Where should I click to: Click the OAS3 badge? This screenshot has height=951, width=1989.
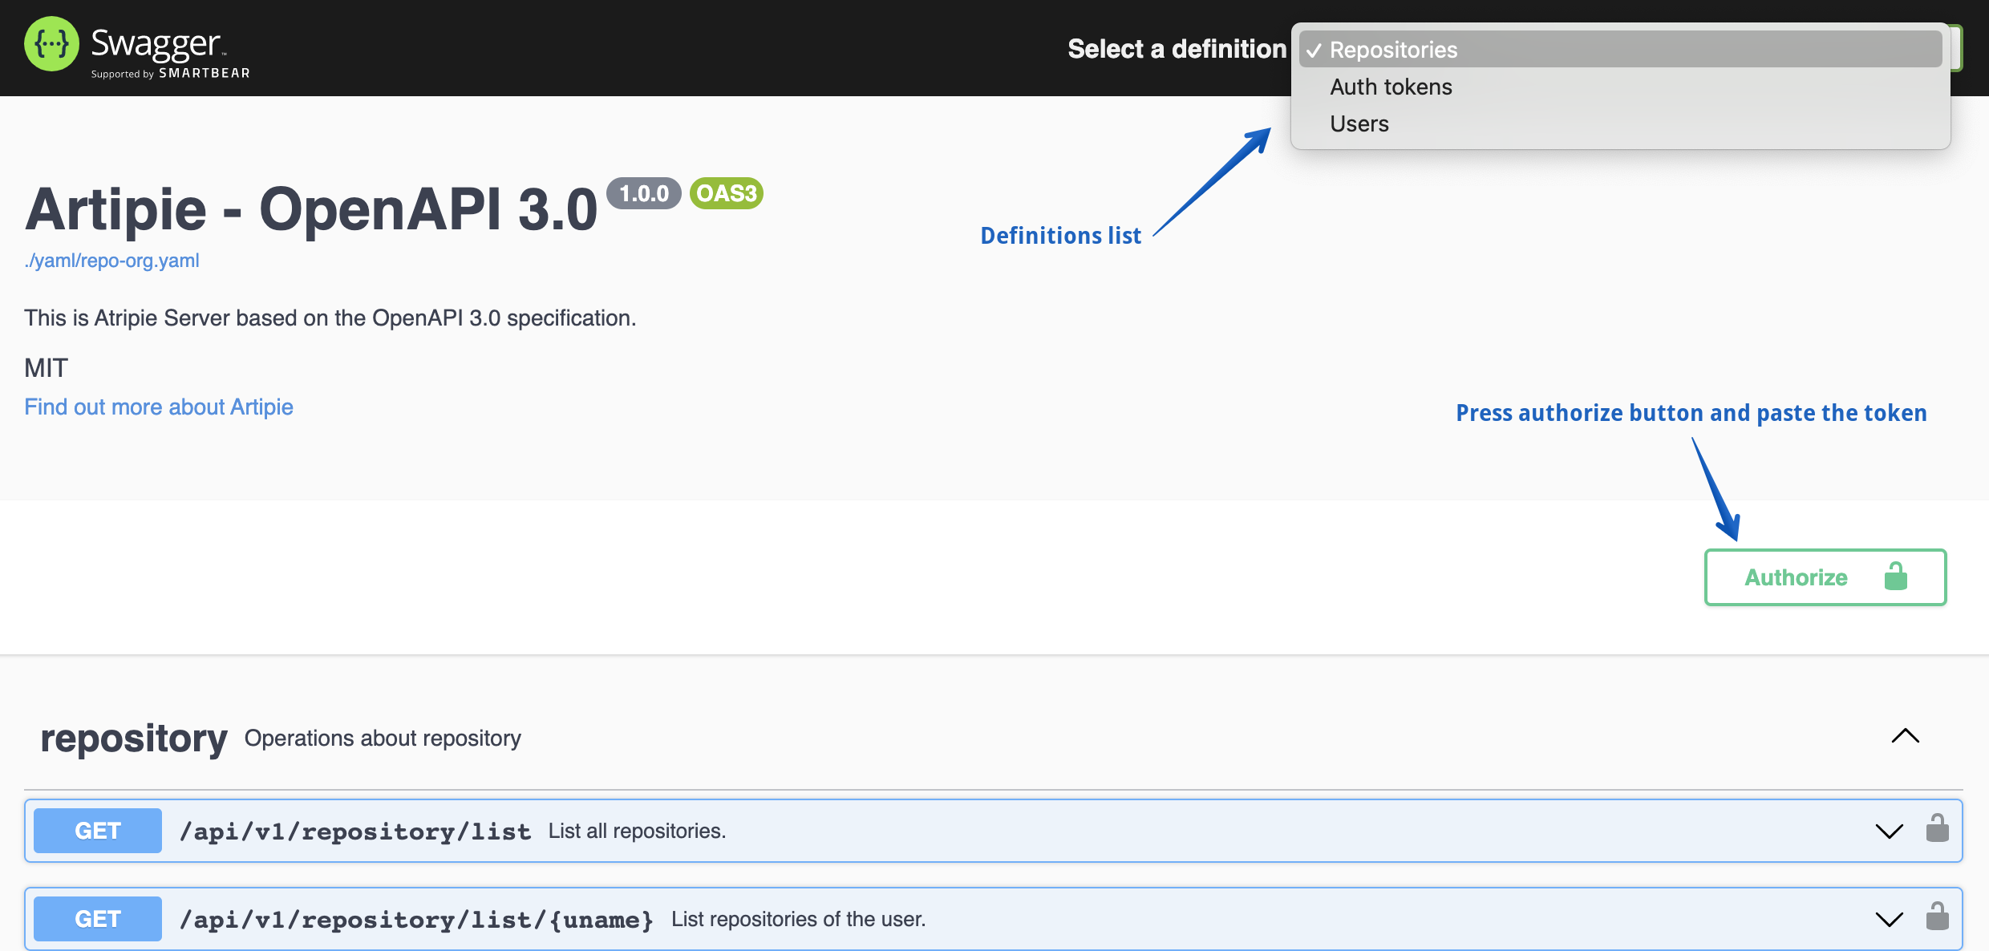tap(725, 192)
